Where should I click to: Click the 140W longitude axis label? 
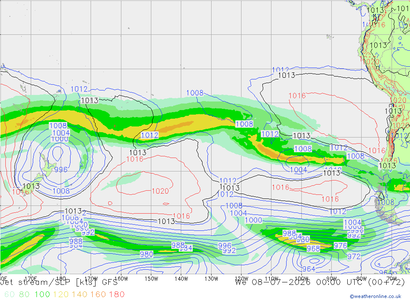click(x=181, y=279)
